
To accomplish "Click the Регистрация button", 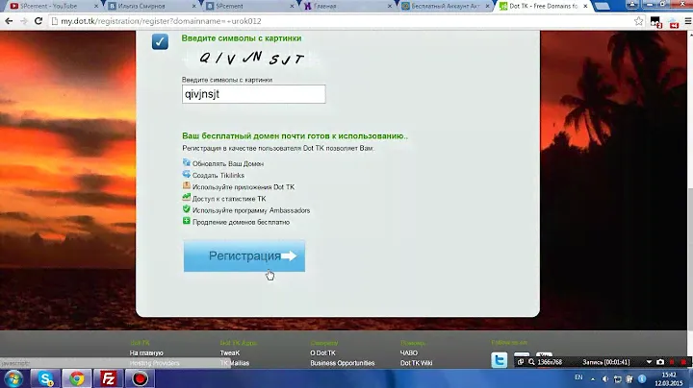I will point(244,256).
